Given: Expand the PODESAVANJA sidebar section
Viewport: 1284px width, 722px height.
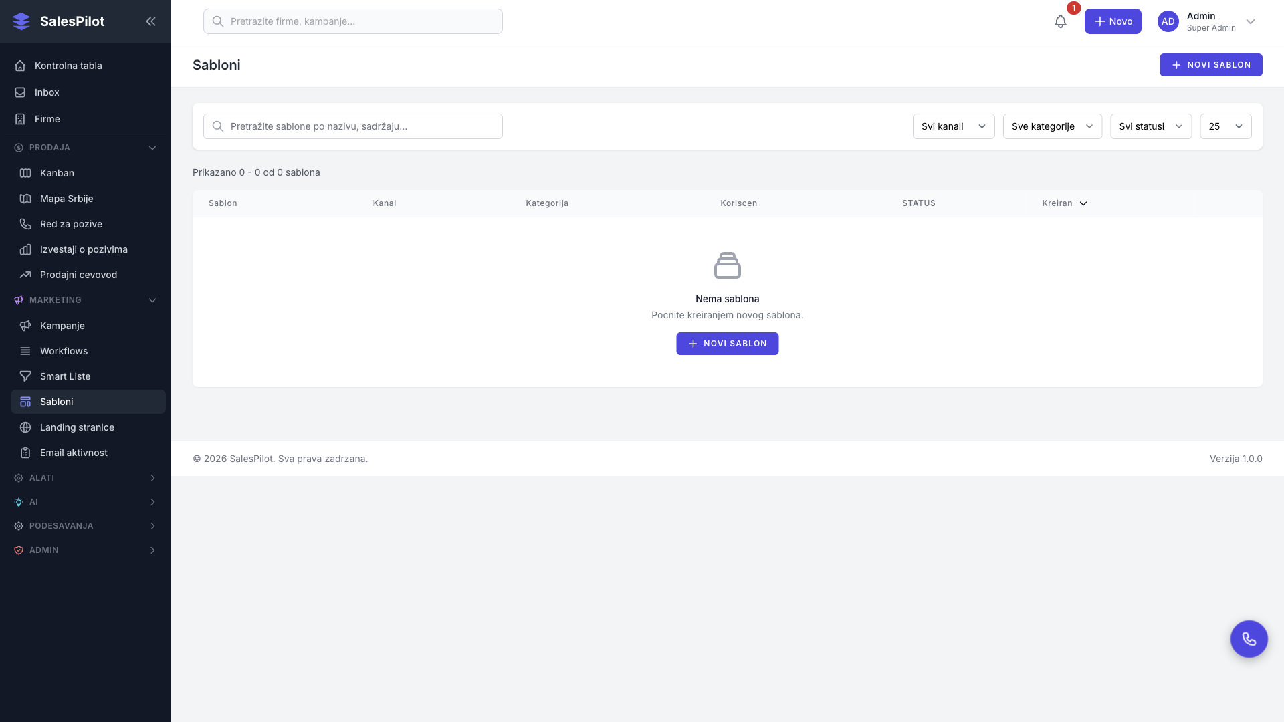Looking at the screenshot, I should point(152,526).
